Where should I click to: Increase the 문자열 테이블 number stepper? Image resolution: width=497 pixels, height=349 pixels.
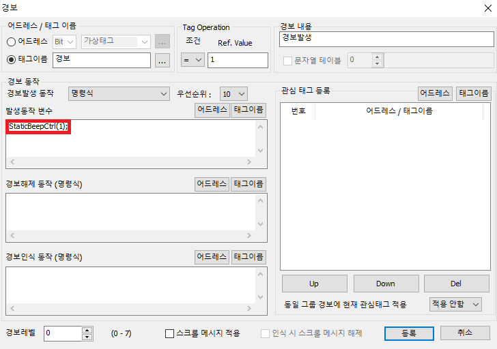click(x=377, y=57)
